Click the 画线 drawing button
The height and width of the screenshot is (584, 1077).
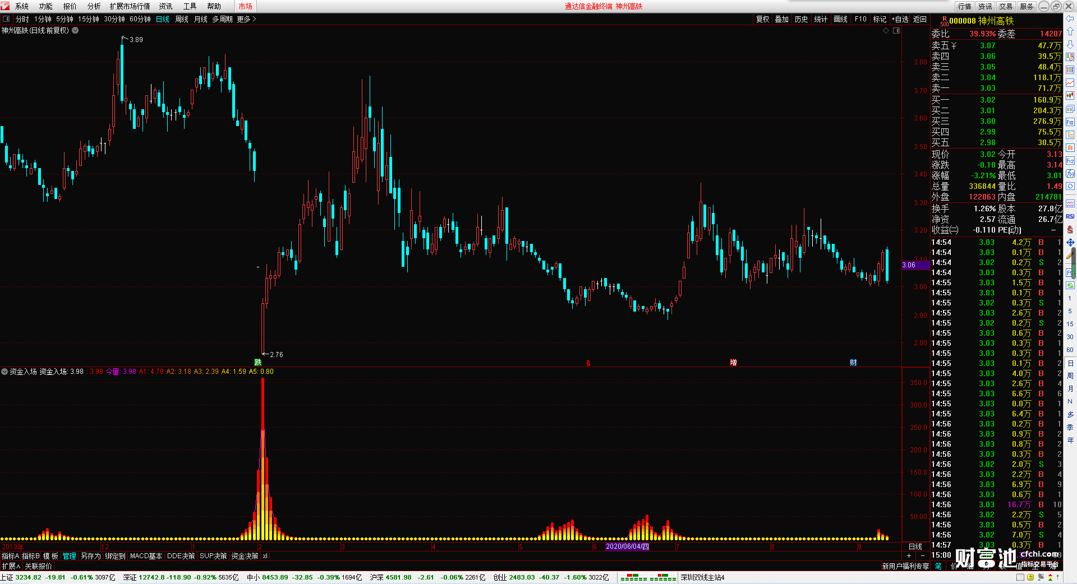coord(840,19)
